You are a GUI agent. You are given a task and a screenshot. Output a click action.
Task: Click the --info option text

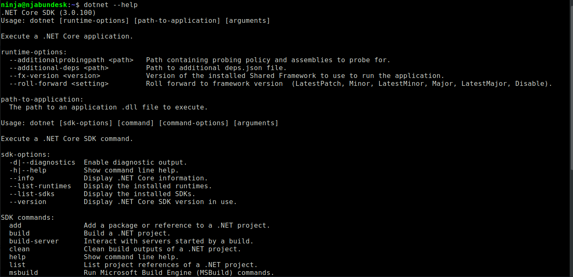(21, 178)
